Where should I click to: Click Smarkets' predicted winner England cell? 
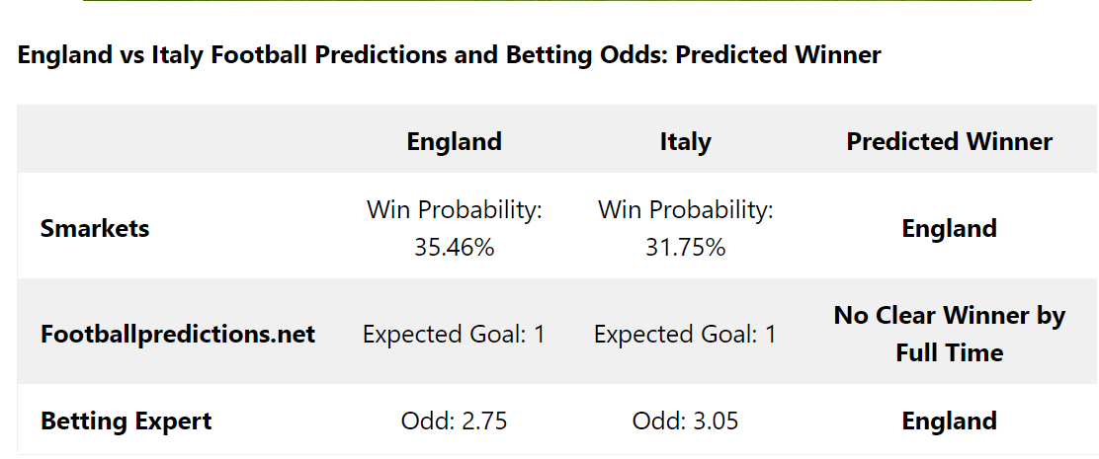(949, 229)
